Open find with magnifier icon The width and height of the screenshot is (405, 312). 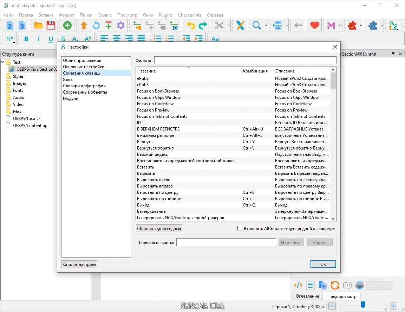point(256,25)
